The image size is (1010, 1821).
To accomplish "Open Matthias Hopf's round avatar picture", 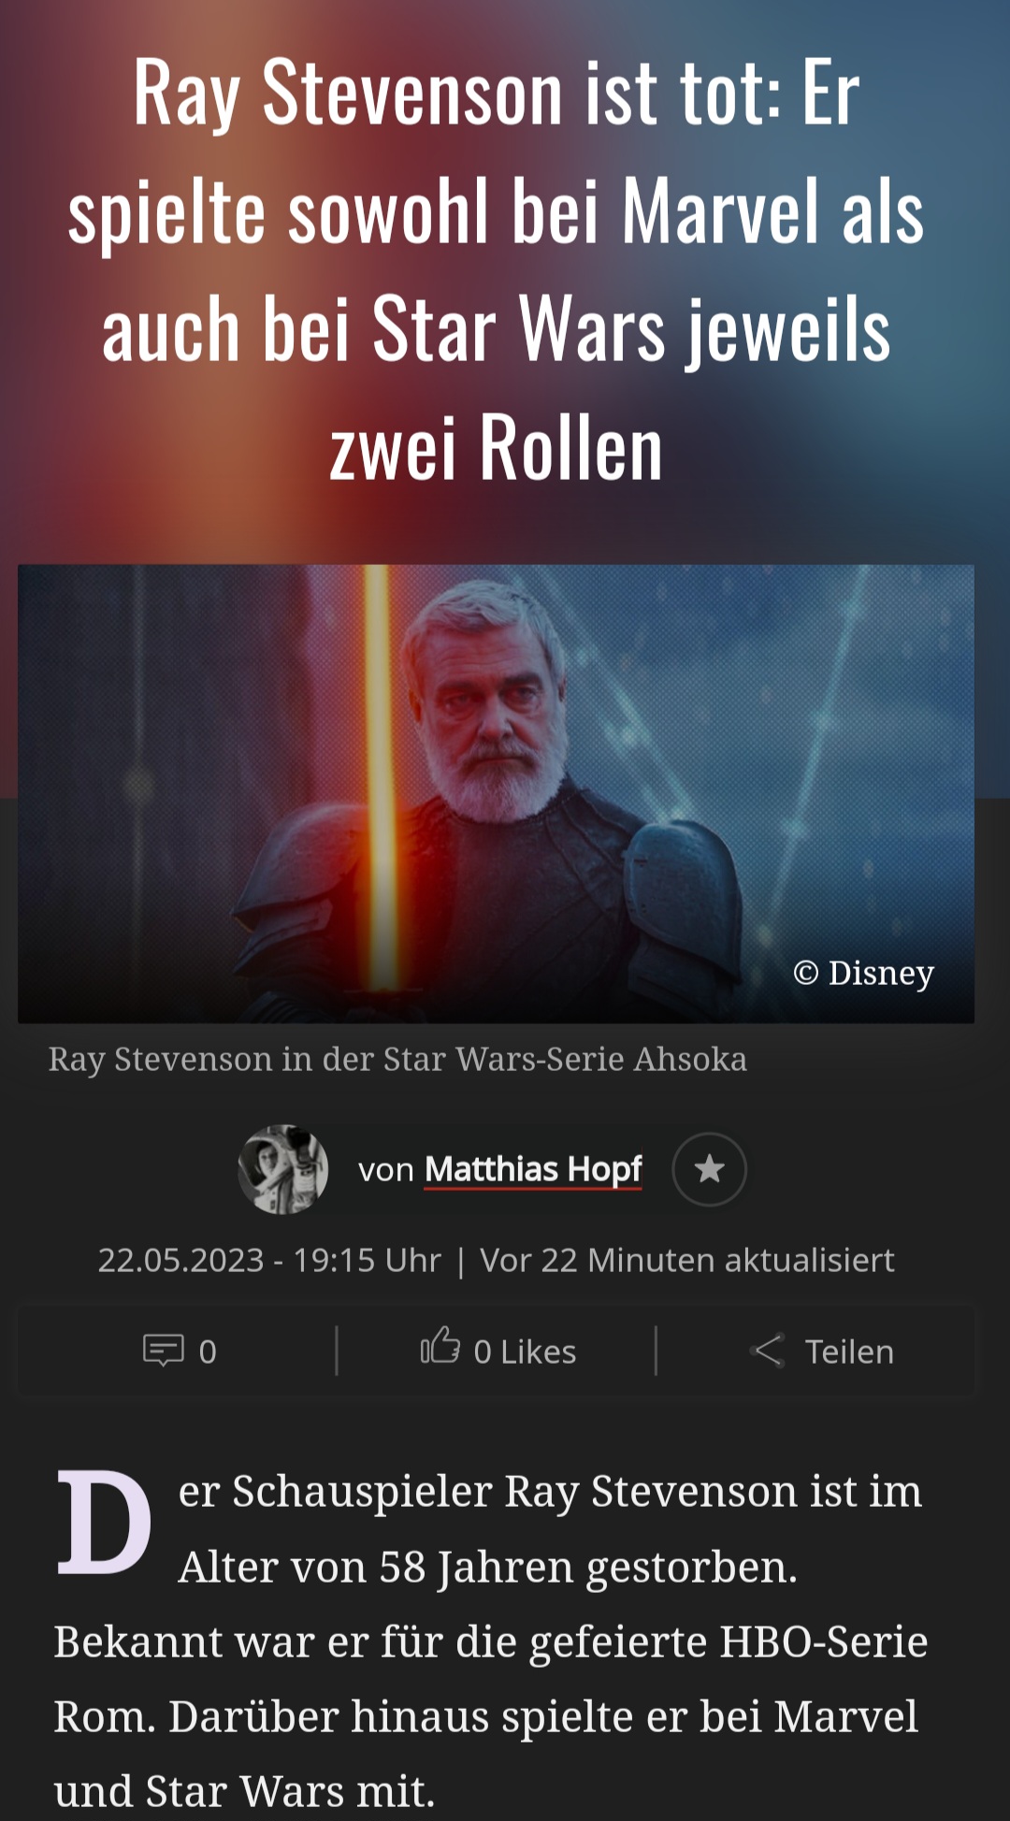I will point(283,1169).
